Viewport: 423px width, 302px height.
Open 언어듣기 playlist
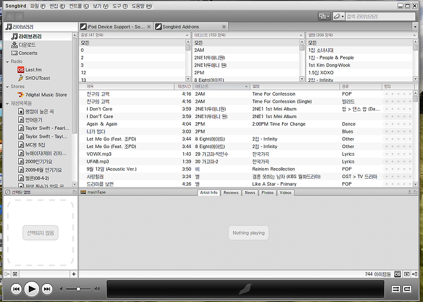tap(30, 120)
